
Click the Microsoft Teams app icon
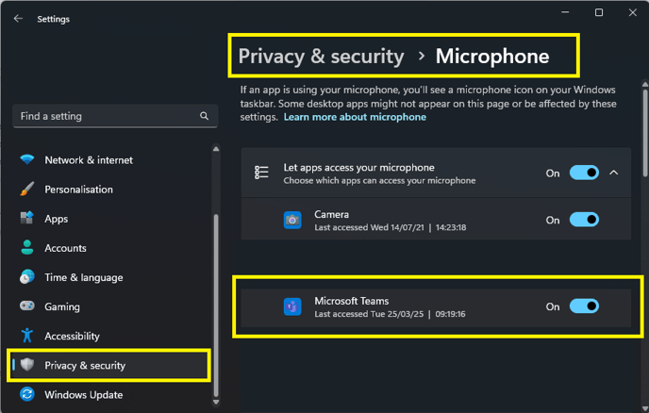point(292,306)
